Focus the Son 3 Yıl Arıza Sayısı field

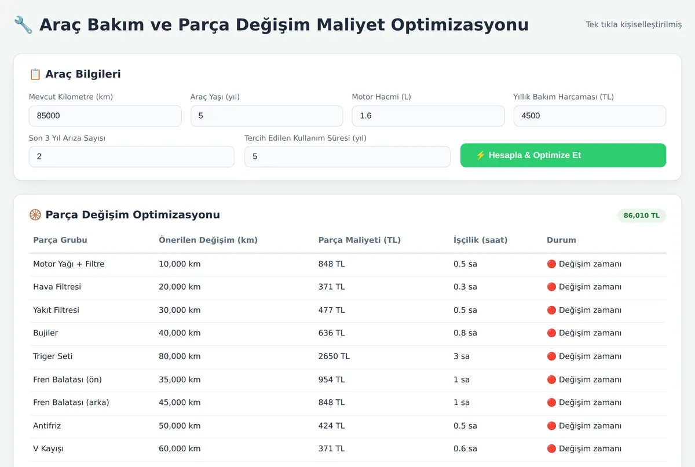tap(131, 156)
